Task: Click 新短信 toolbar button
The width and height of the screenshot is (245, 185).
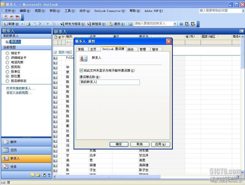Action: (96, 24)
